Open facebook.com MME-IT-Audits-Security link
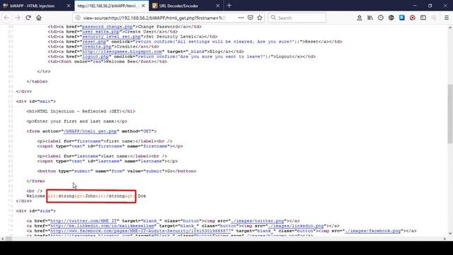453x255 pixels. tap(141, 231)
